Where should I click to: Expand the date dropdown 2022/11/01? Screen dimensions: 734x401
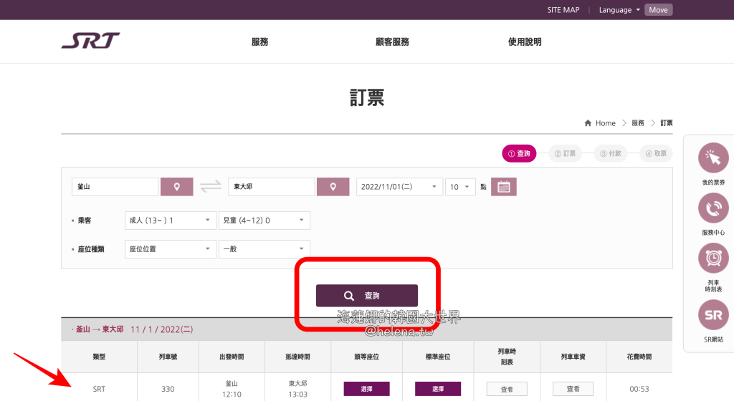(399, 187)
